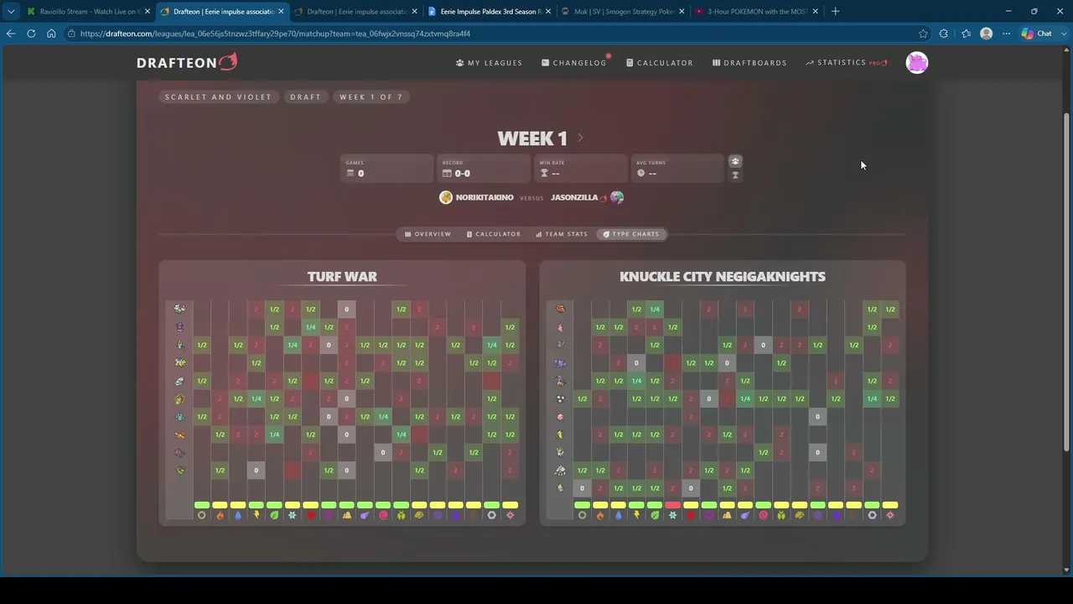Click the 0 cell in Knuckle City's Normal column
Viewport: 1073px width, 604px height.
[x=582, y=488]
